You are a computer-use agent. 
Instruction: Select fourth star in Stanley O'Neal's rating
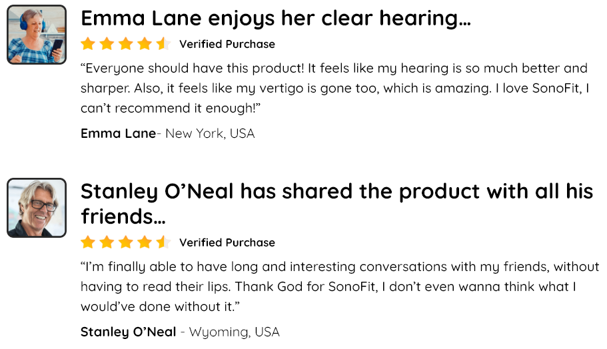pyautogui.click(x=145, y=242)
